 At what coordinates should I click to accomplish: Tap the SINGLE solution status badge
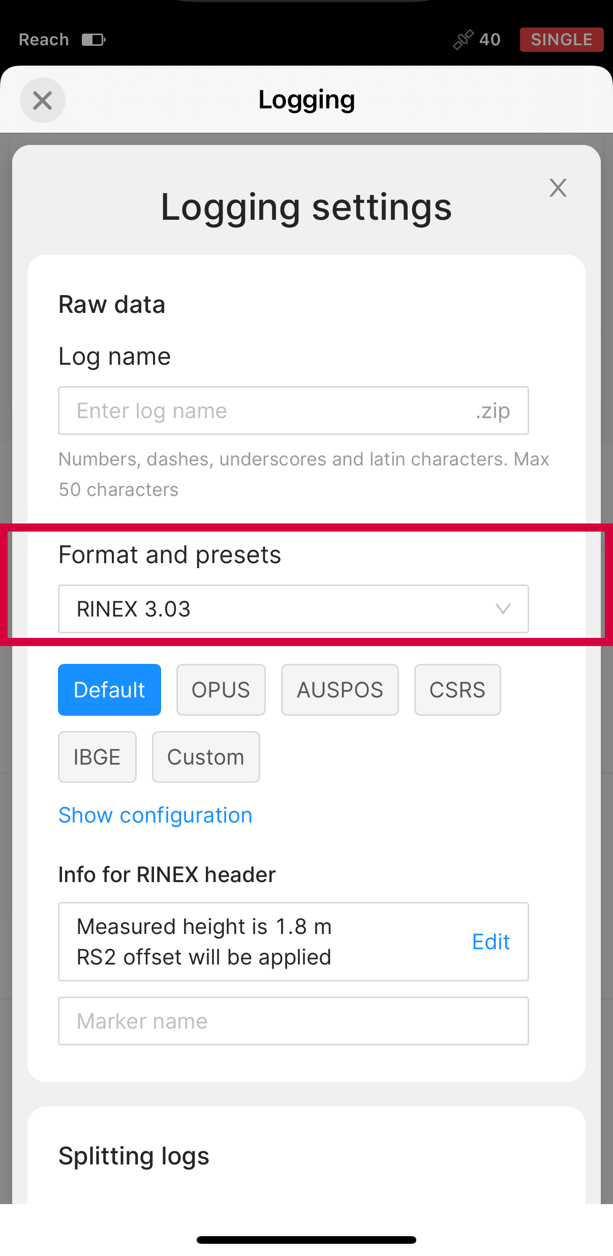pyautogui.click(x=561, y=40)
